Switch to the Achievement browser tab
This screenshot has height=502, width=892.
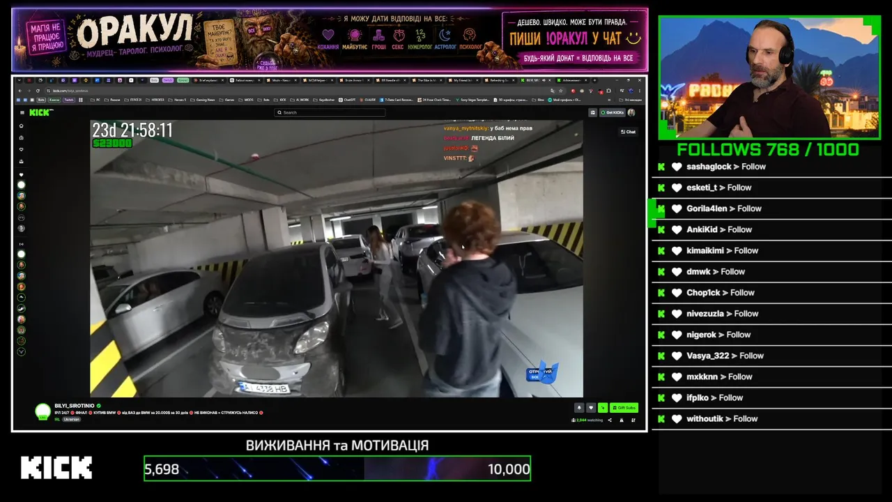[573, 80]
